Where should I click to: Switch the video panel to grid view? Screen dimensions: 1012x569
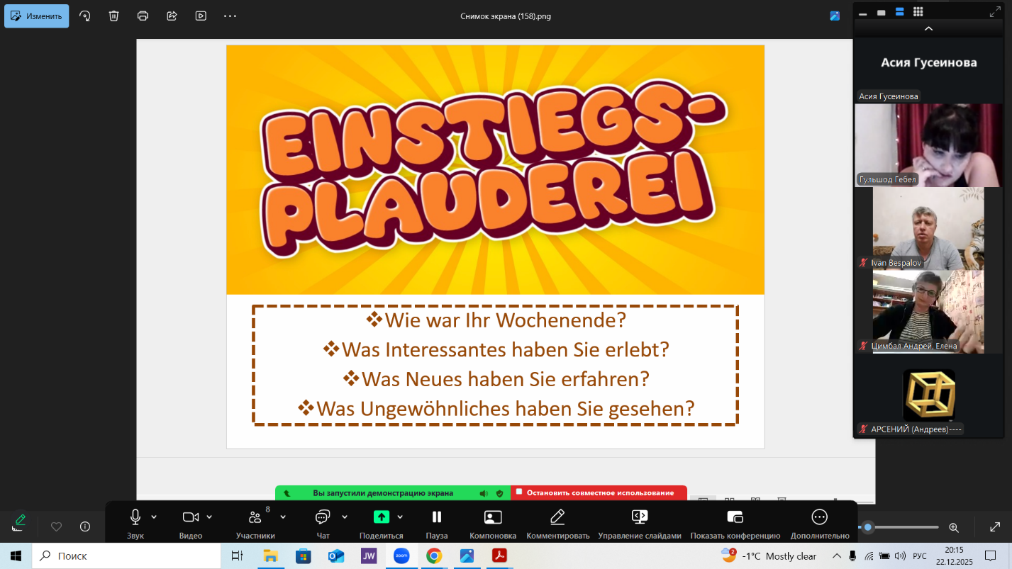tap(918, 11)
